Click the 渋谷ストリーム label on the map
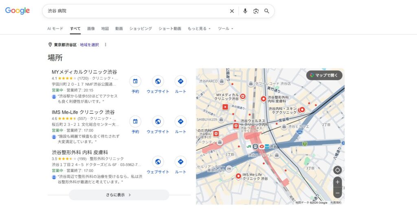 [x=260, y=155]
